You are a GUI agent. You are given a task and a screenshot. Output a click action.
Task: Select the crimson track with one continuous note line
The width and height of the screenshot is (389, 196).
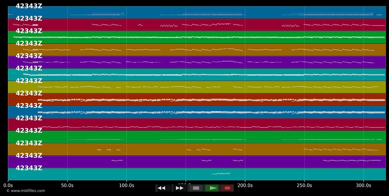coord(197,124)
